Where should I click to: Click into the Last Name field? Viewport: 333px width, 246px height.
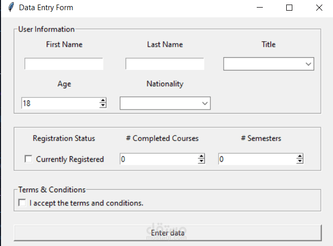click(165, 64)
